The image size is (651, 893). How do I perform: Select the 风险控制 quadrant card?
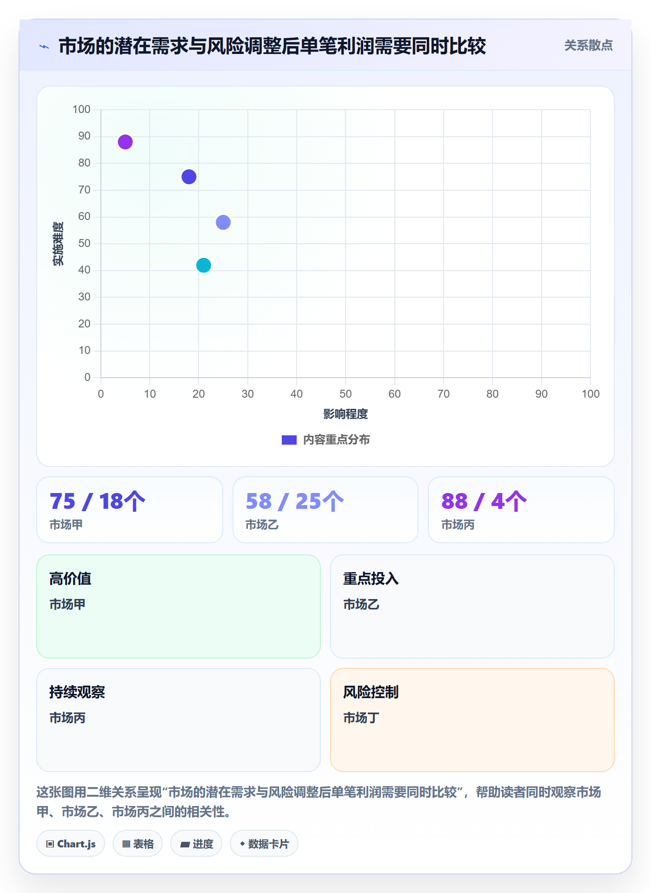click(472, 720)
